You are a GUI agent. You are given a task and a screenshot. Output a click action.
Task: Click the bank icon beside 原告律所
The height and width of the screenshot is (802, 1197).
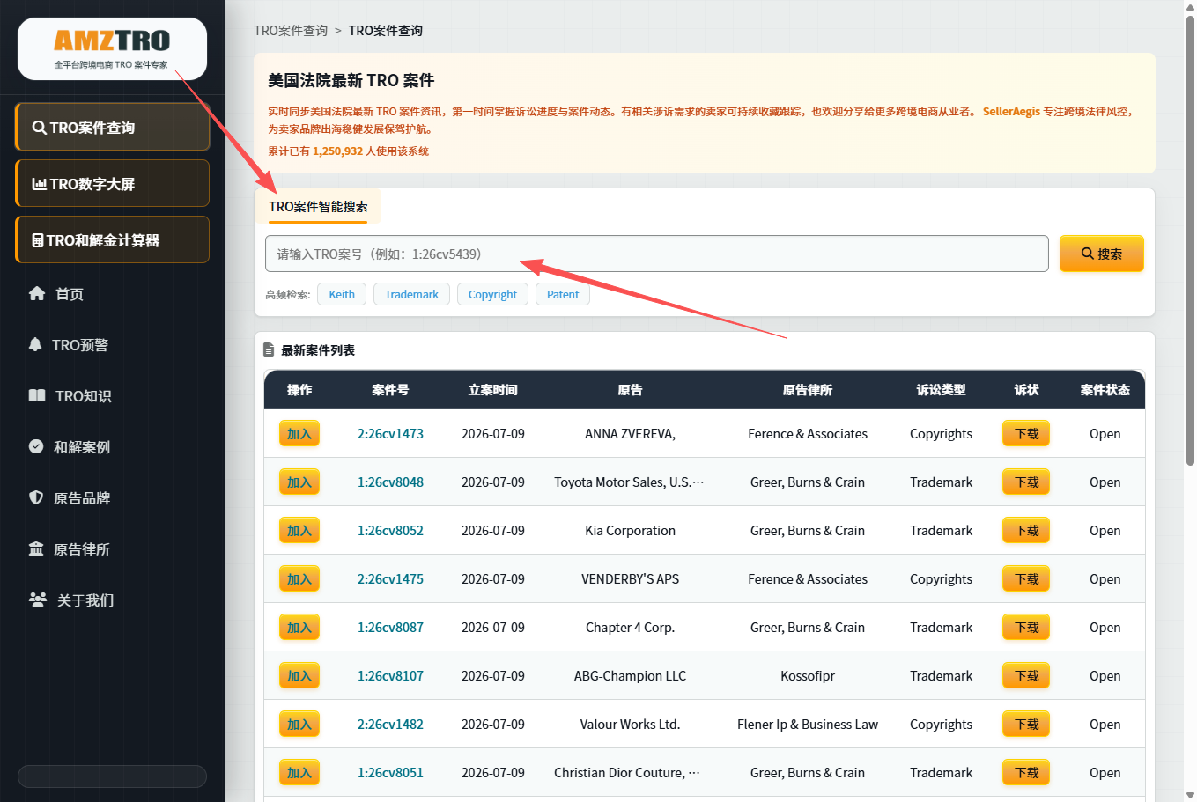pos(36,548)
